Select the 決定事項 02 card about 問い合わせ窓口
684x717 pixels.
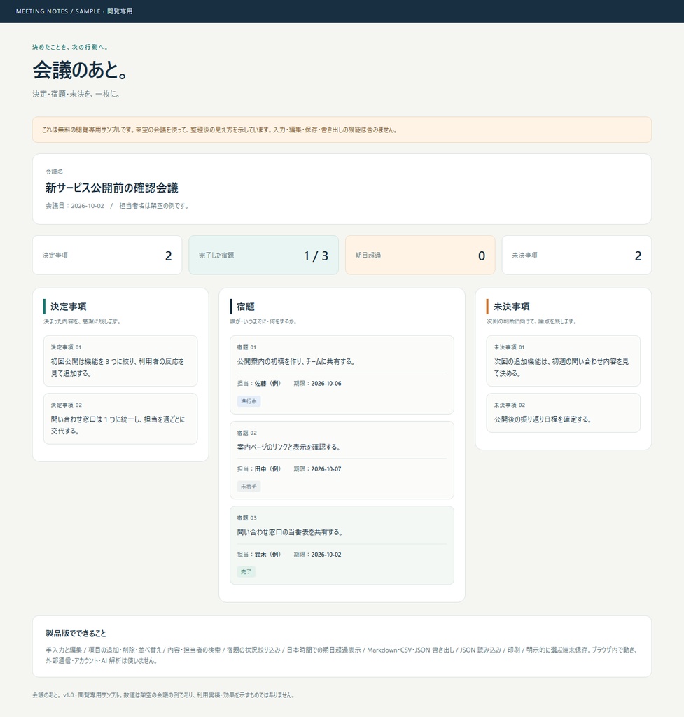(120, 419)
